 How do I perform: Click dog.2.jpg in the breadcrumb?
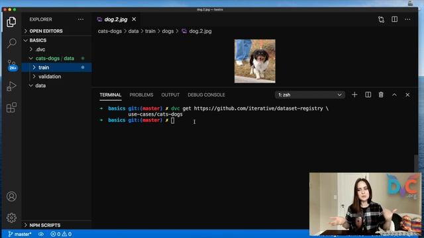200,31
